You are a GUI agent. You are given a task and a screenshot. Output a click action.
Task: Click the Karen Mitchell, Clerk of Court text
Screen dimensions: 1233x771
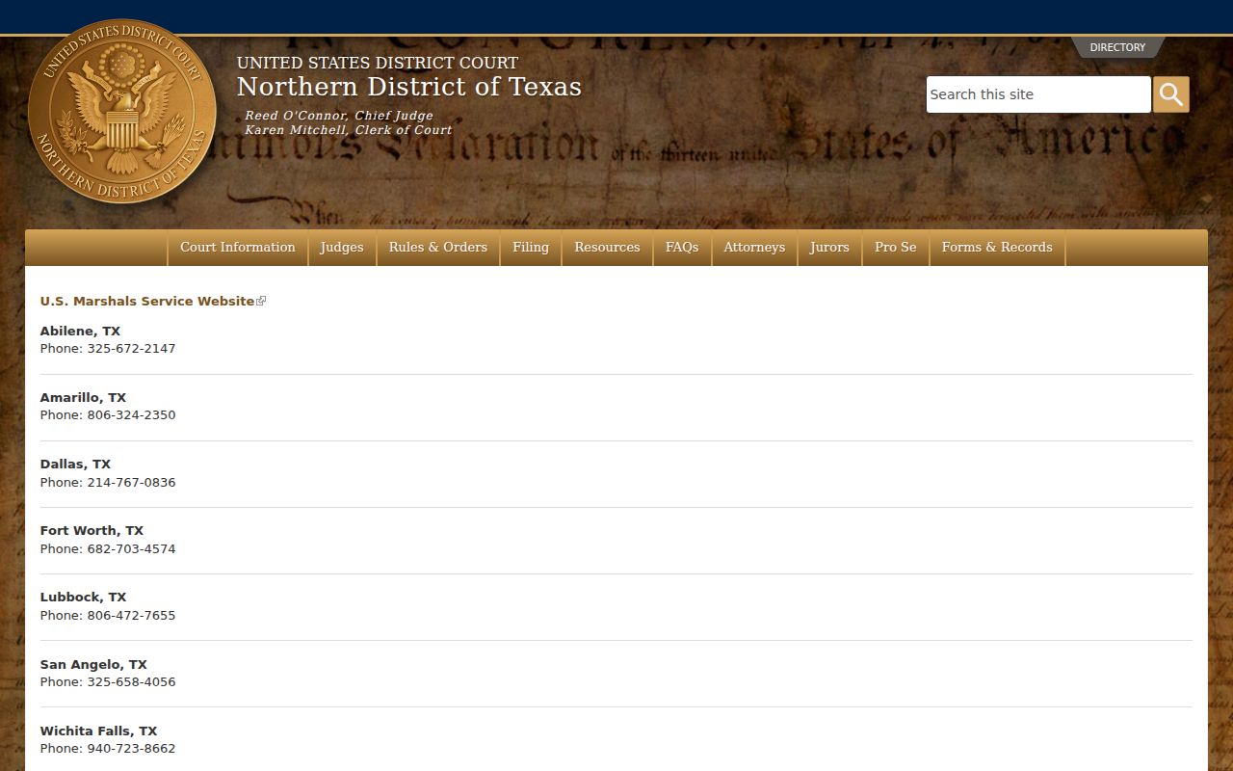click(348, 130)
